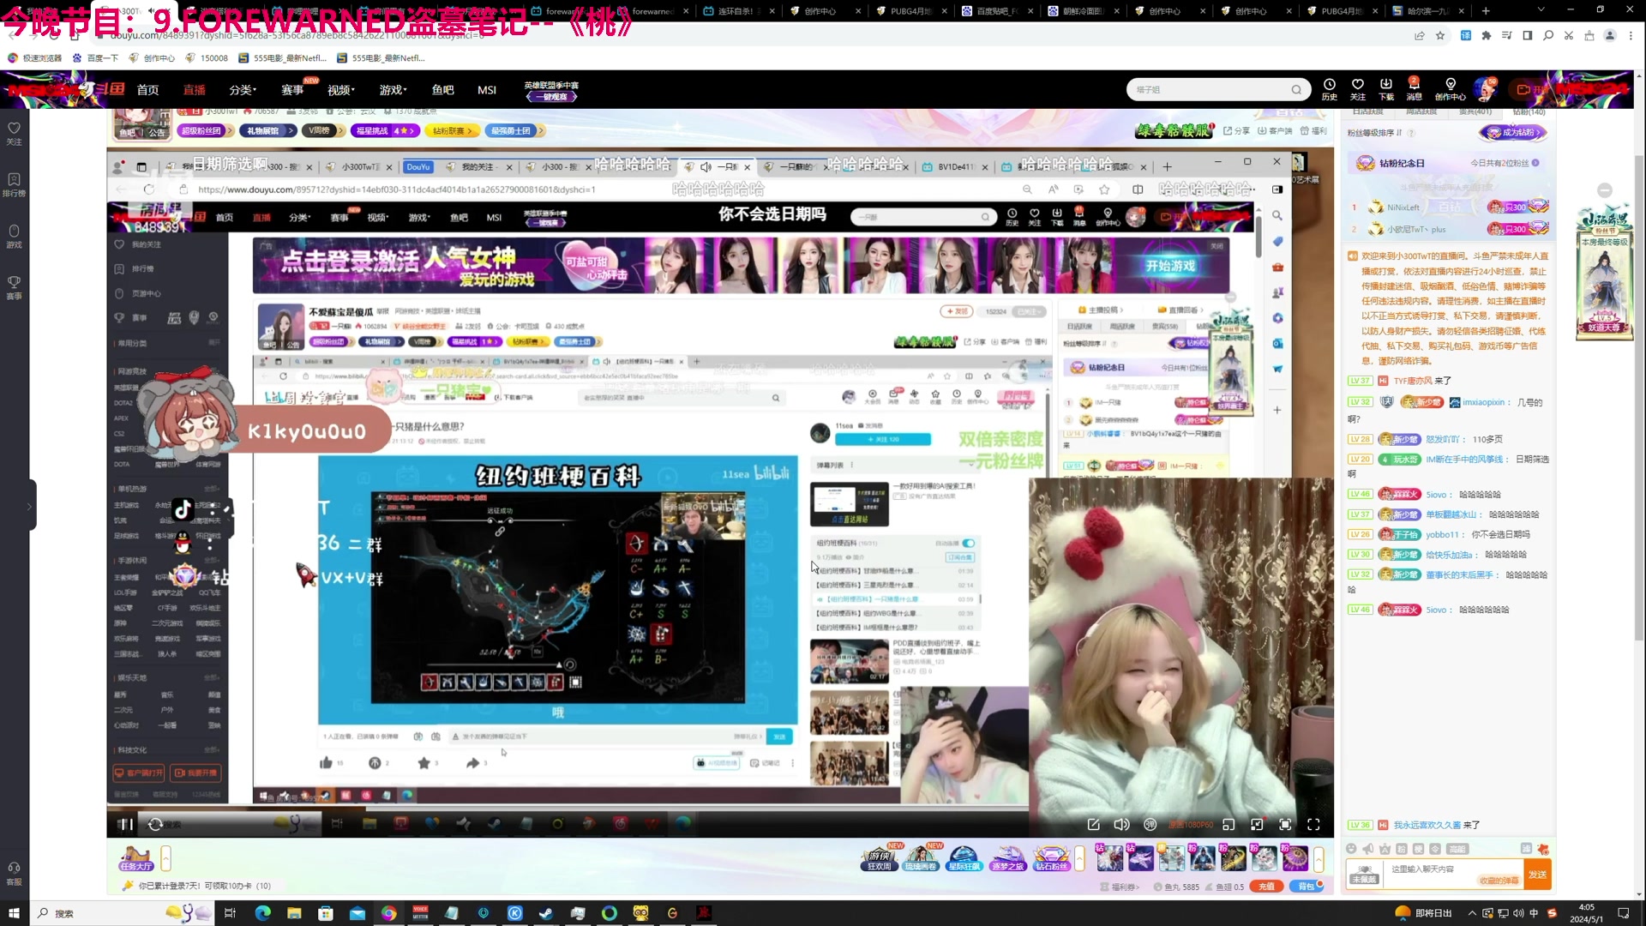
Task: Open emoji picker in chat toolbar
Action: coord(1351,849)
